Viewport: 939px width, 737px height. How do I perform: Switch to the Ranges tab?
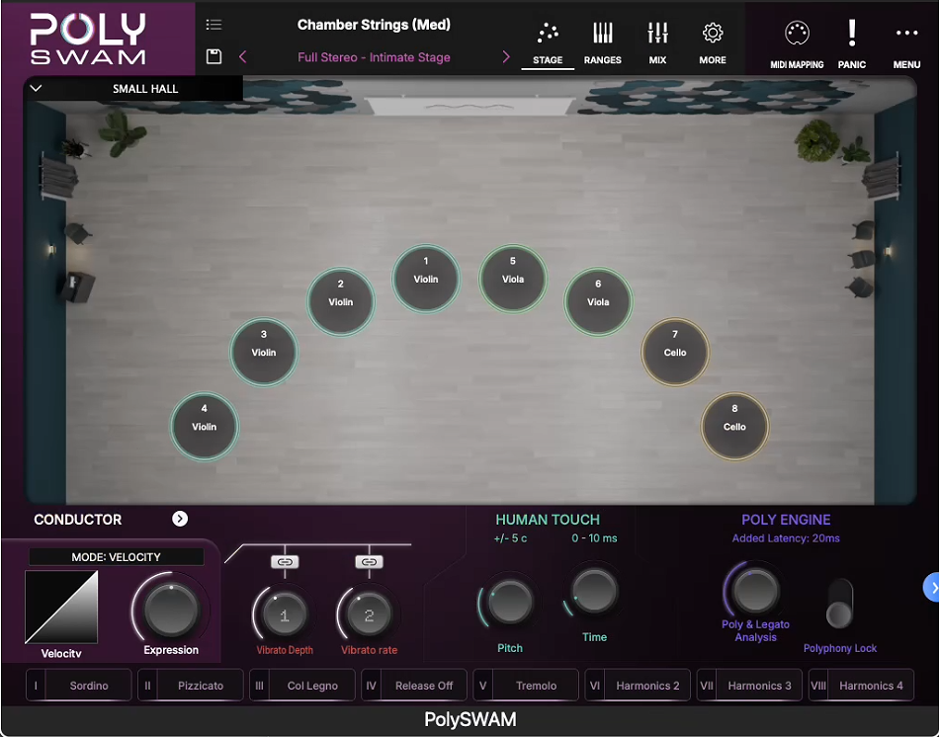coord(603,43)
